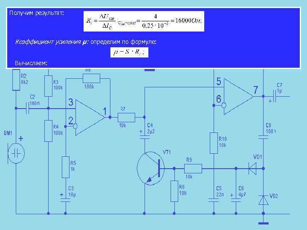
Task: Click the text 'Вычисляем:'
Action: [31, 63]
